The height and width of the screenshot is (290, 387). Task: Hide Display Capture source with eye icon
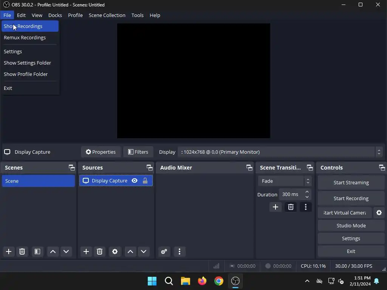pyautogui.click(x=135, y=181)
